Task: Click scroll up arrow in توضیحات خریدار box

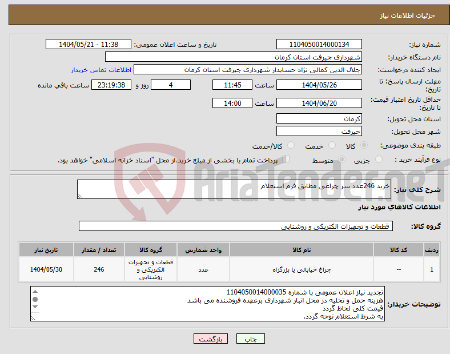Action: coord(35,292)
